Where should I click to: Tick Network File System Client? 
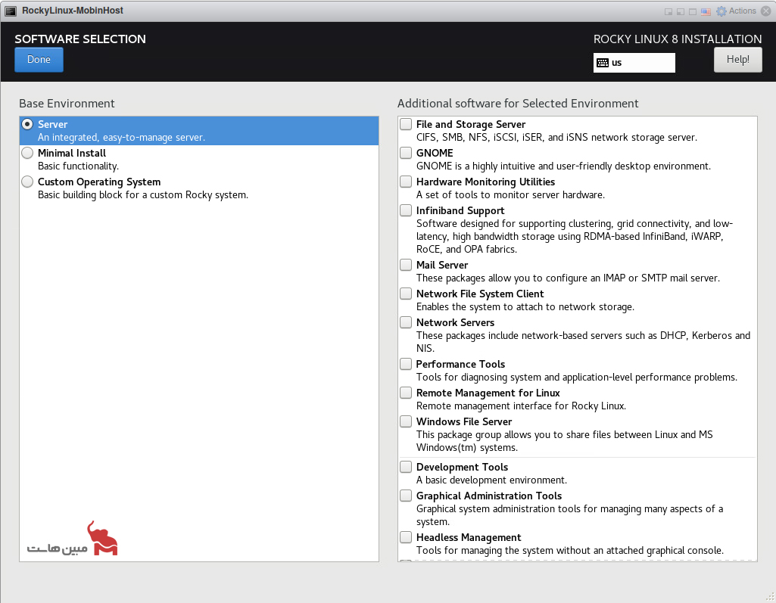click(x=406, y=294)
